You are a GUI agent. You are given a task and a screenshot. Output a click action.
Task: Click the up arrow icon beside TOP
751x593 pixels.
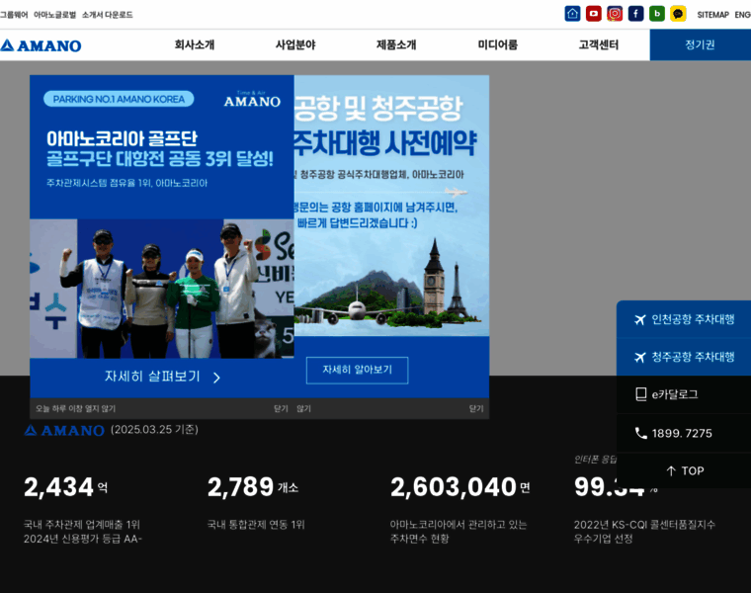click(x=671, y=470)
